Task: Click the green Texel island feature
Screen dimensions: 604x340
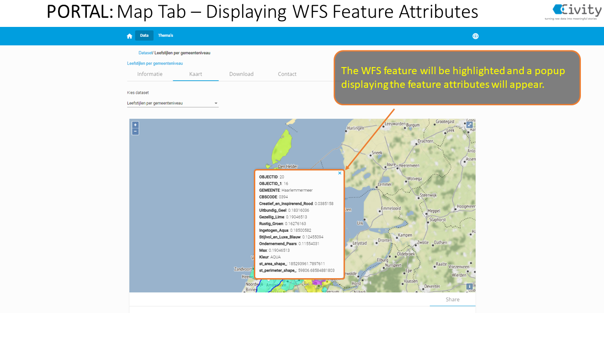Action: pos(282,147)
